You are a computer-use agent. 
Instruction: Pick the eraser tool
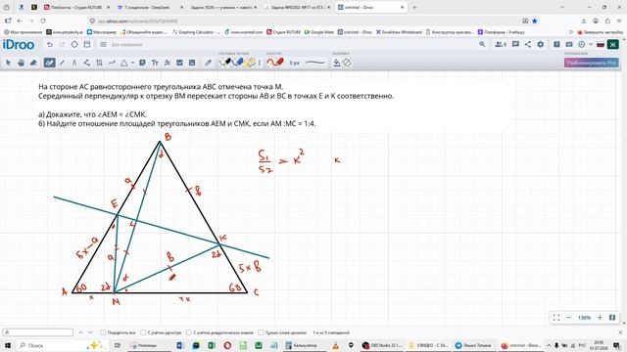33,63
